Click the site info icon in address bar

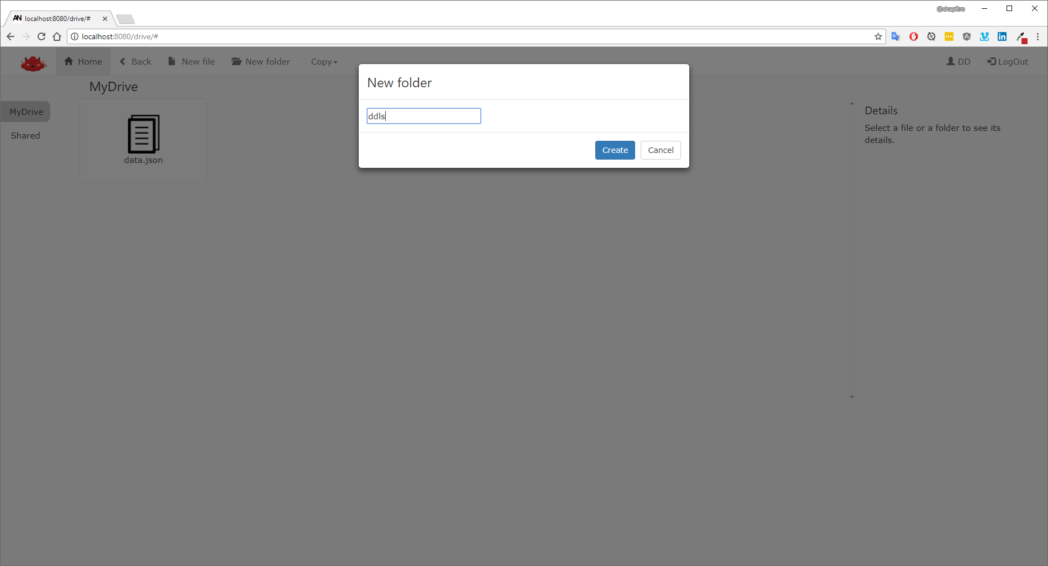75,36
